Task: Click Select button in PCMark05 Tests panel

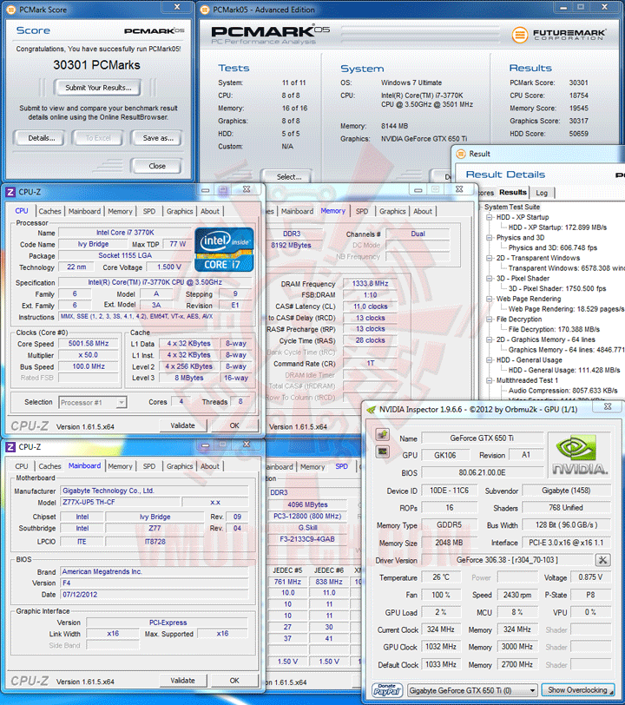Action: click(x=289, y=176)
